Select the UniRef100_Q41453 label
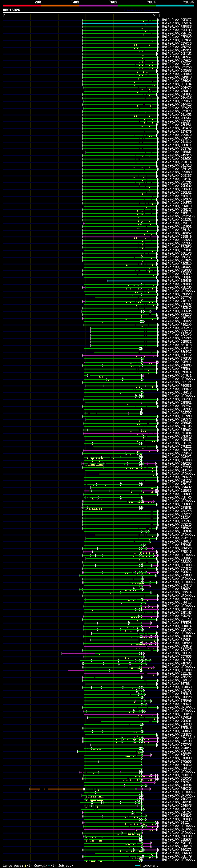This screenshot has width=197, height=868. pyautogui.click(x=177, y=115)
